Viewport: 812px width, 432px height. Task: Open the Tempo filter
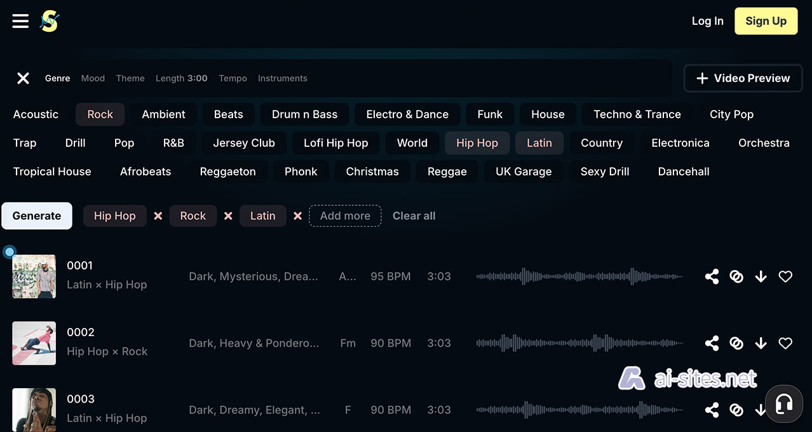tap(233, 78)
